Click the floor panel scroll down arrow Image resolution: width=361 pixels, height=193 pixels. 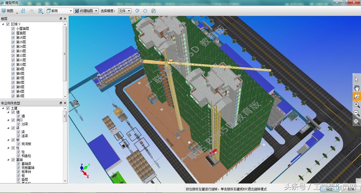[65, 97]
